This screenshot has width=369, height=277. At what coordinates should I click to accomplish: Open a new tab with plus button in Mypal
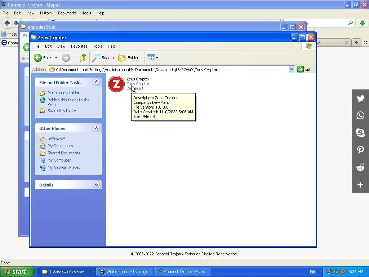356,43
